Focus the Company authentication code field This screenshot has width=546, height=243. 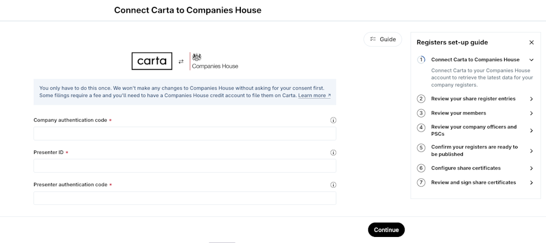point(184,134)
